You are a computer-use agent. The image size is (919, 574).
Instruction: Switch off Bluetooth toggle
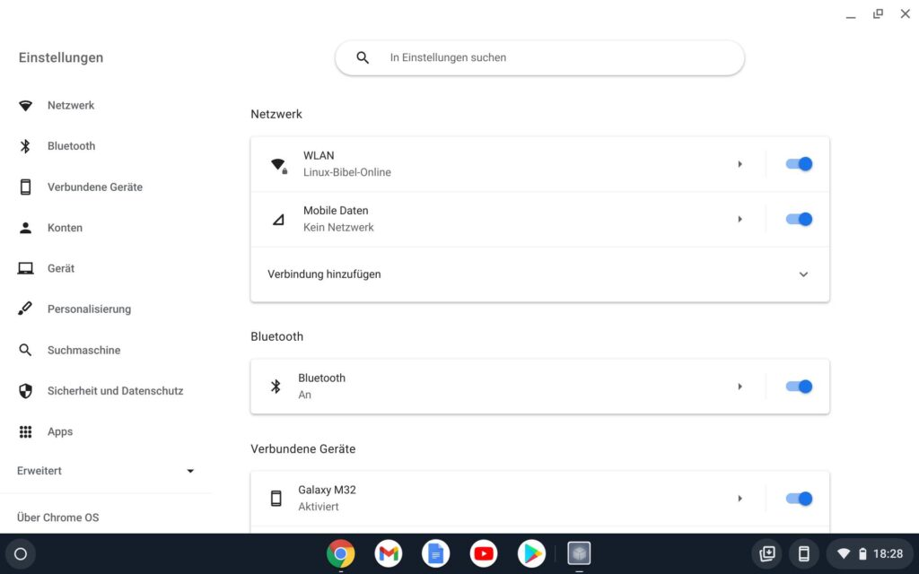pyautogui.click(x=799, y=387)
